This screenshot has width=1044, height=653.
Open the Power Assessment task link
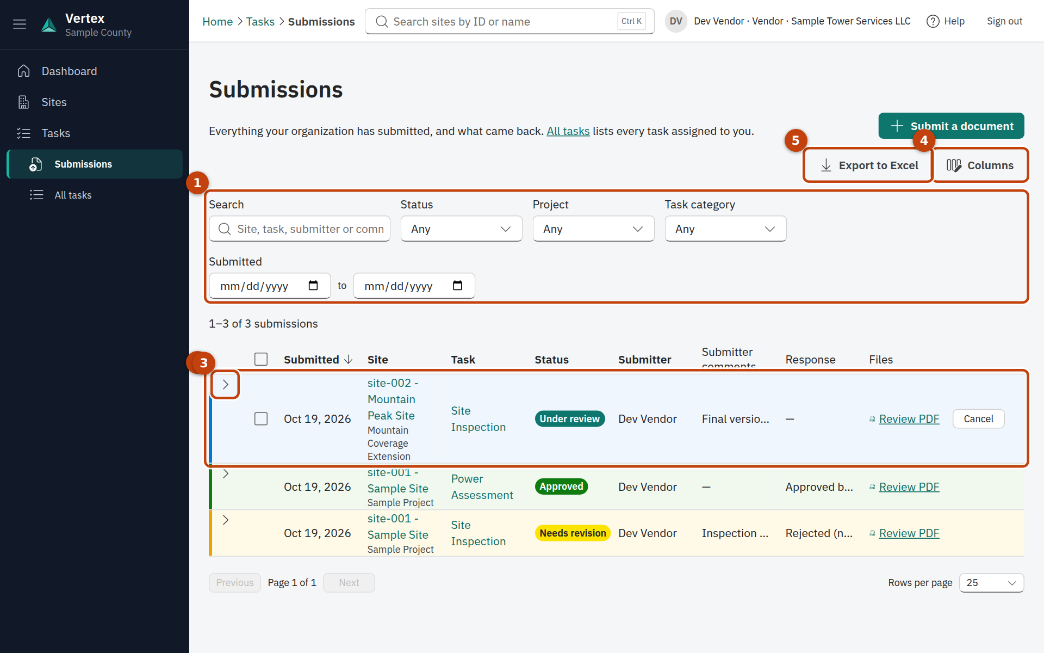point(482,487)
